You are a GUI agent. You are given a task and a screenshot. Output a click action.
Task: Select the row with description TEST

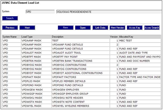(x=82, y=41)
